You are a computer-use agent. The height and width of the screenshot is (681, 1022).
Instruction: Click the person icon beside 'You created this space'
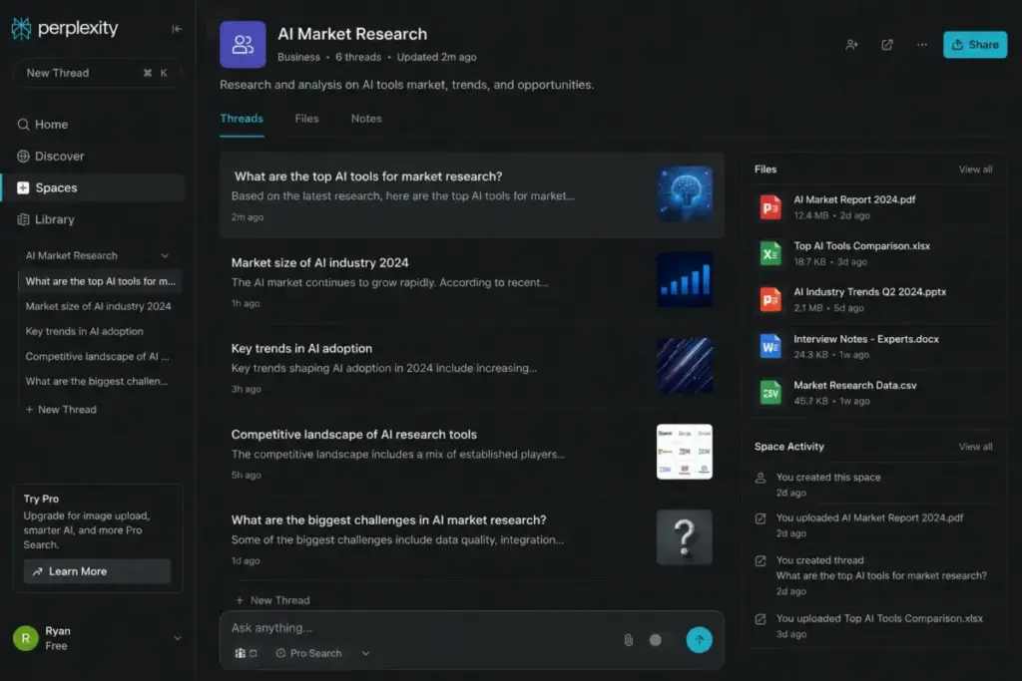coord(760,478)
